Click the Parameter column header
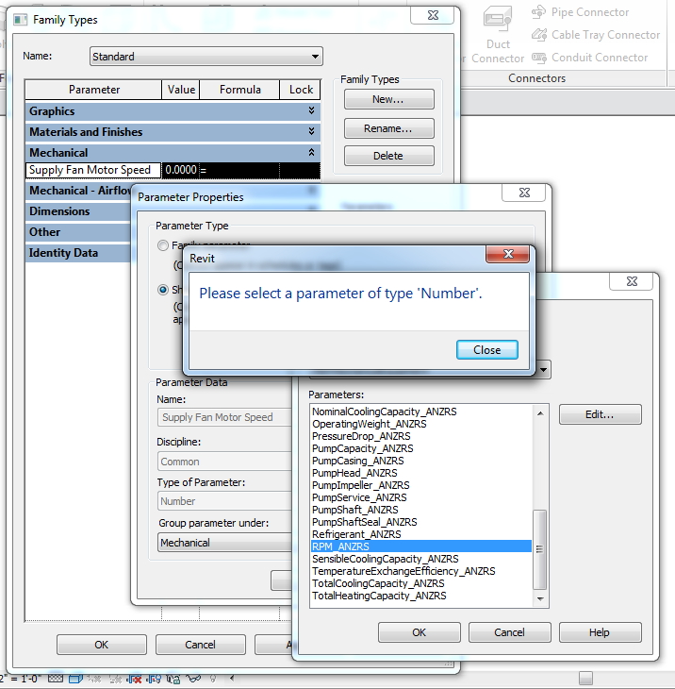The image size is (675, 689). tap(94, 90)
